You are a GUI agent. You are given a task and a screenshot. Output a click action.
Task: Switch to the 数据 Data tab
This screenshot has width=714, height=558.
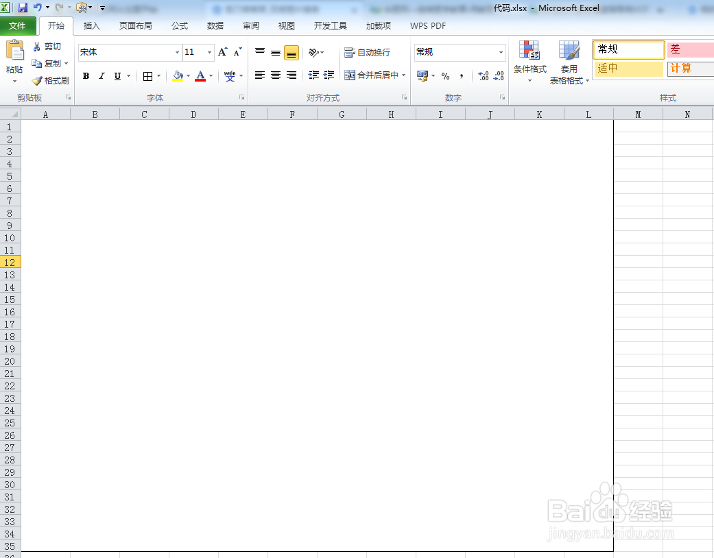215,26
